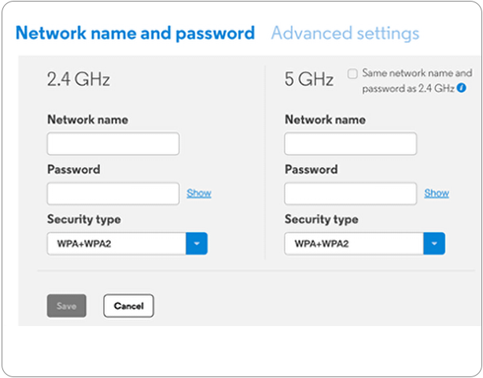This screenshot has height=378, width=483.
Task: Focus the 2.4 GHz Network name field
Action: click(x=113, y=143)
